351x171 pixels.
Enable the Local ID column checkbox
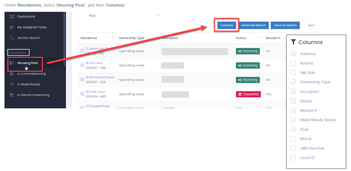[293, 158]
